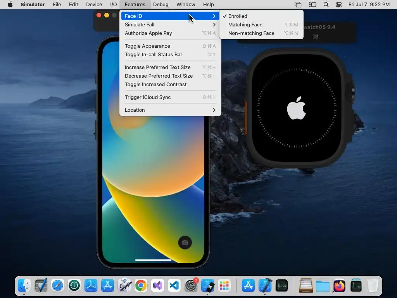Screen dimensions: 397x298
Task: Click the orange action button on watch
Action: pos(245,118)
